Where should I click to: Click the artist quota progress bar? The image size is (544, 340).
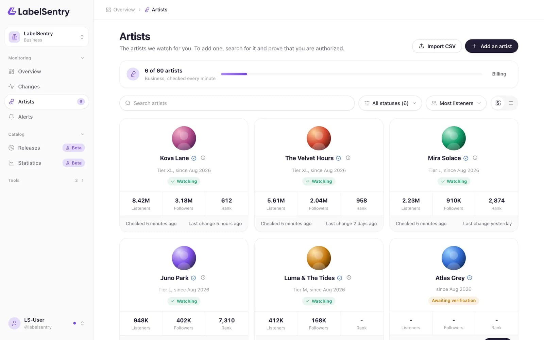(x=351, y=74)
